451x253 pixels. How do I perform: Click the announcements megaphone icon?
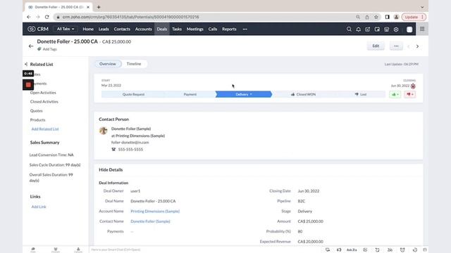tap(339, 250)
